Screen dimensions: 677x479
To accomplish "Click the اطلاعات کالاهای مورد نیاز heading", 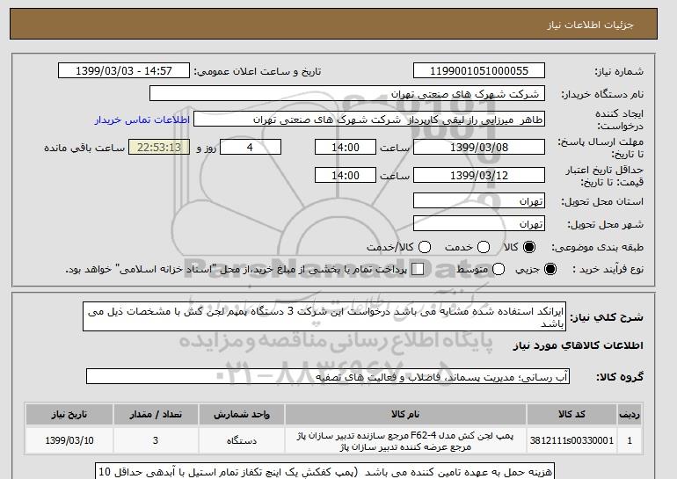I will click(579, 345).
